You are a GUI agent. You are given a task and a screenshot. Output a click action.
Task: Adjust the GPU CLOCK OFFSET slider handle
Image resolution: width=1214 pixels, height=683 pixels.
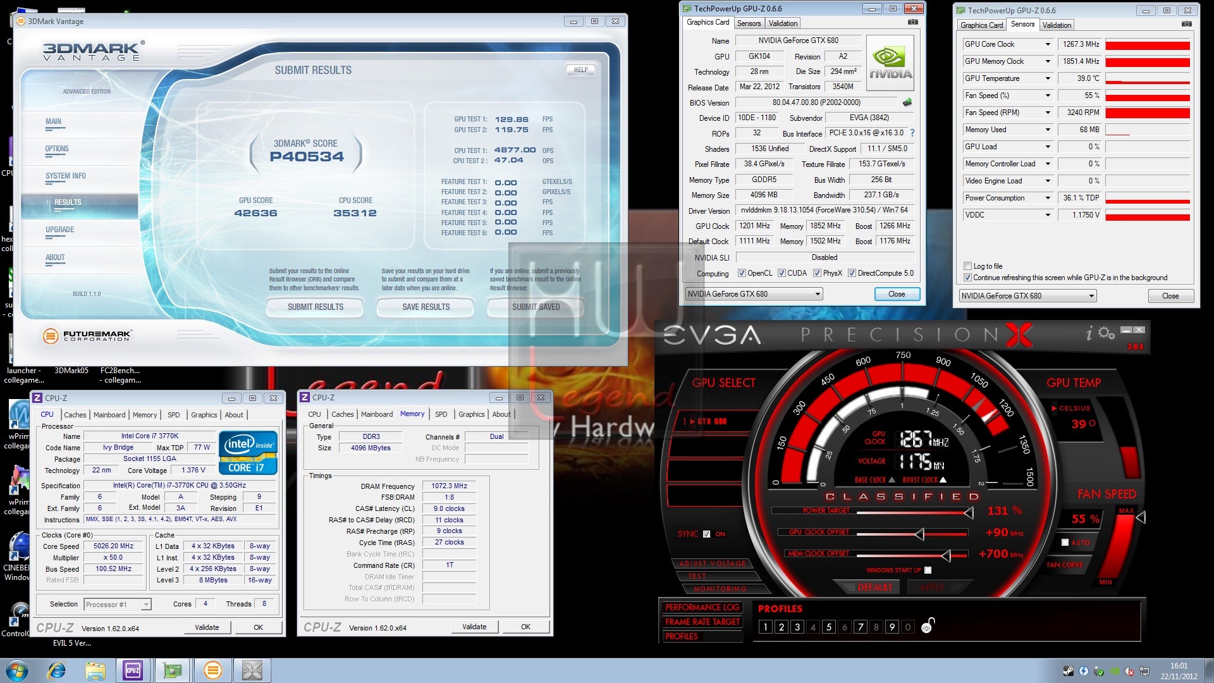point(919,534)
